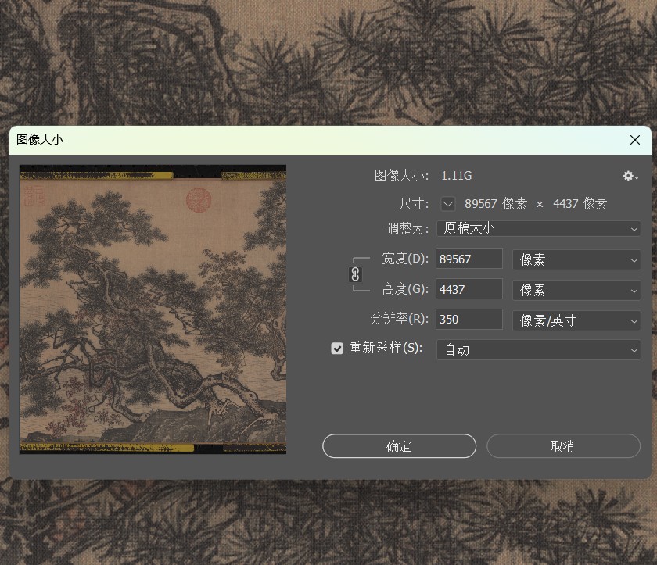Viewport: 657px width, 565px height.
Task: Click the 89567 像素 dimension text
Action: [496, 204]
